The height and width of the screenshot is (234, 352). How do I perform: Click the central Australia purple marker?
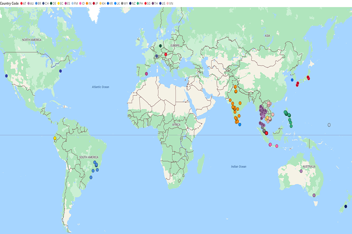pyautogui.click(x=301, y=171)
